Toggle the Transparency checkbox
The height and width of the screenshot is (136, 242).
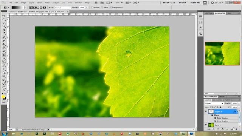click(111, 8)
